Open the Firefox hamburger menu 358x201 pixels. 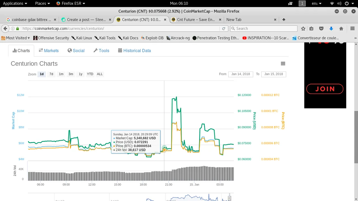[352, 28]
